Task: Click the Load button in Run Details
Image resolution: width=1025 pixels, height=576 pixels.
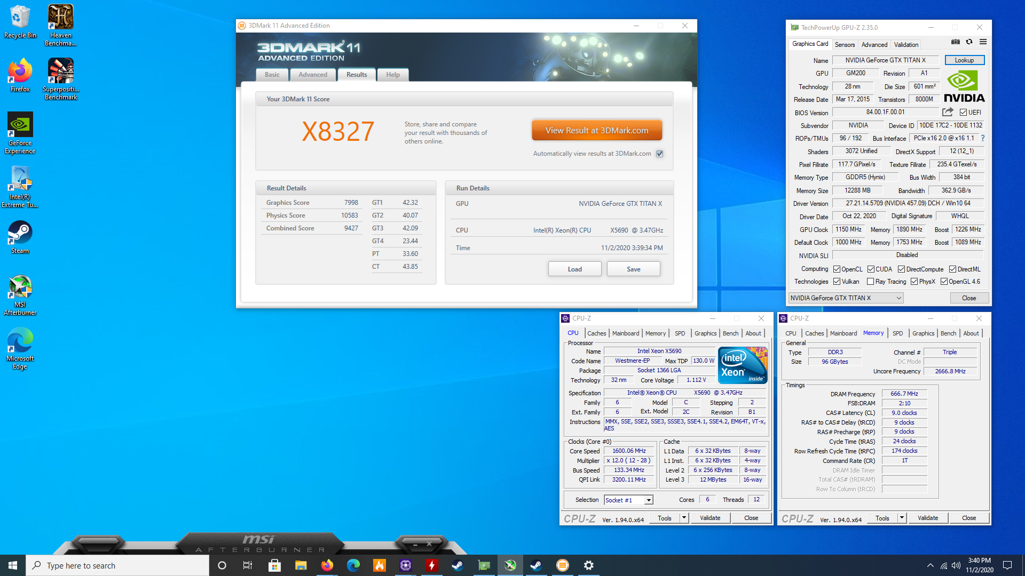Action: pyautogui.click(x=574, y=269)
